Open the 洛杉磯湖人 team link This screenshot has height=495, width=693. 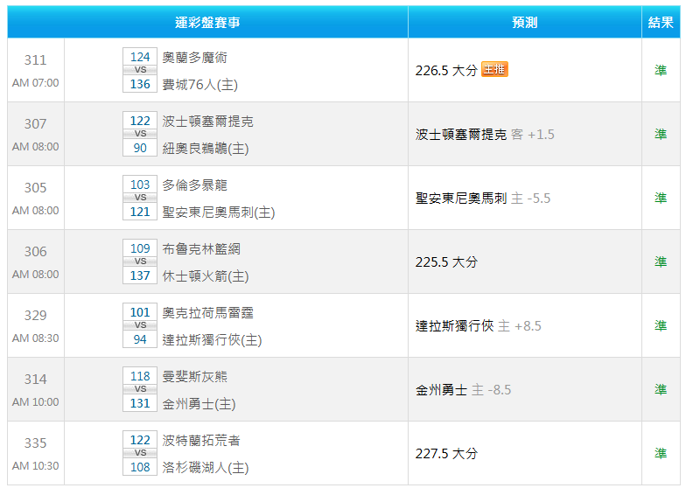coord(206,468)
